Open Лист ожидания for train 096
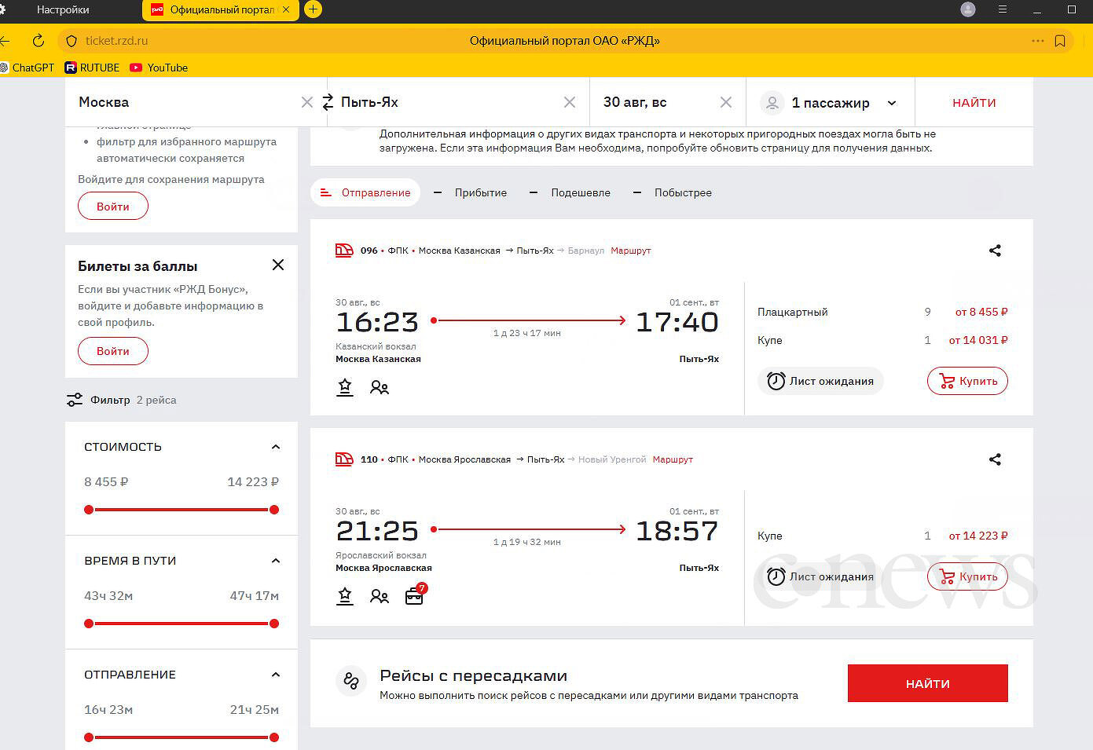 [820, 381]
